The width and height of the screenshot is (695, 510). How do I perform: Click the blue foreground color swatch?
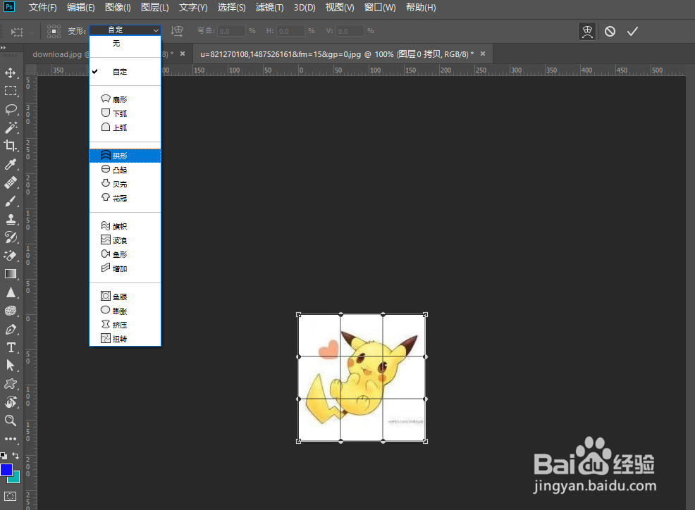[x=6, y=470]
